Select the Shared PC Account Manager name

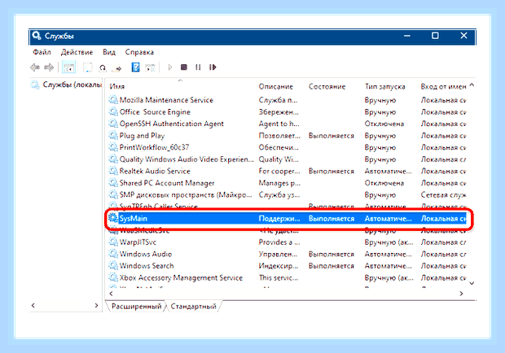(167, 183)
